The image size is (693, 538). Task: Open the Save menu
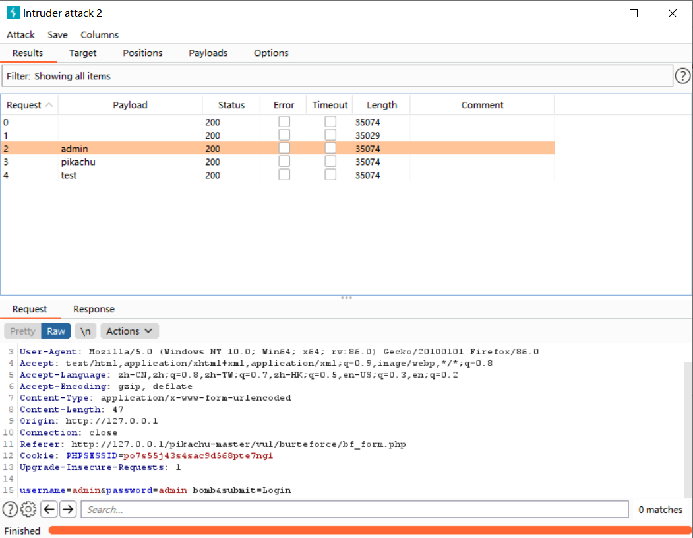pos(57,34)
